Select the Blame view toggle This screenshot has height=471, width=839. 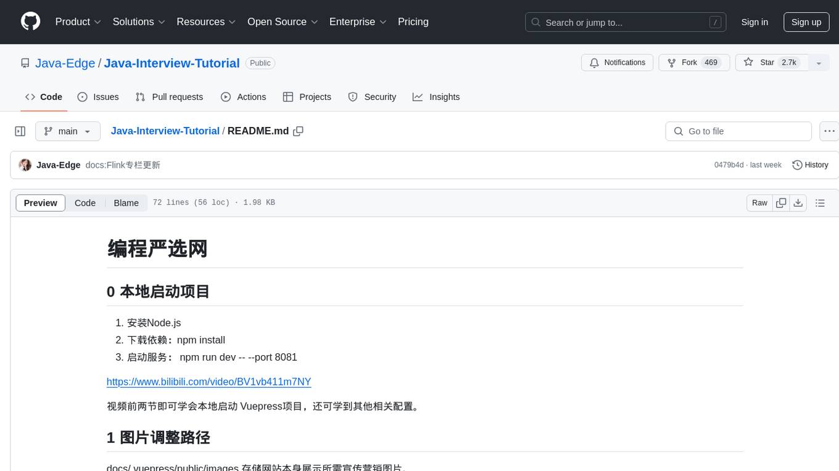click(126, 203)
